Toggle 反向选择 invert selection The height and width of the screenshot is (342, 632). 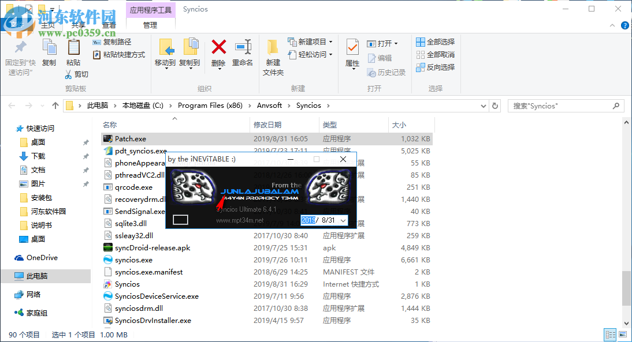(436, 68)
